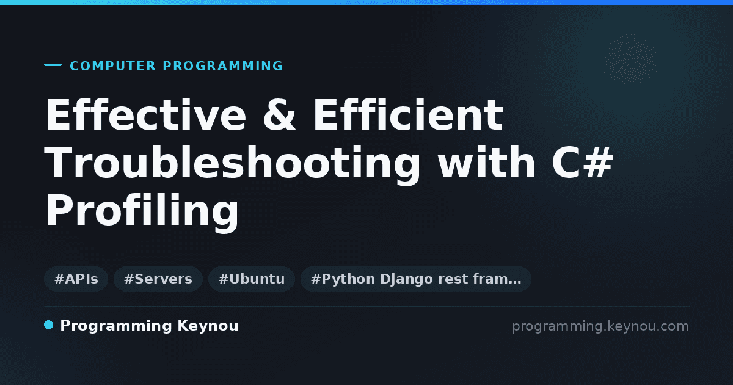Open the programming.keynou.com link
733x385 pixels.
click(x=600, y=326)
